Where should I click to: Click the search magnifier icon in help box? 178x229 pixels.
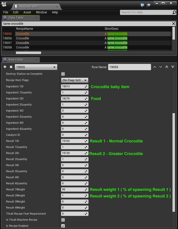[174, 12]
